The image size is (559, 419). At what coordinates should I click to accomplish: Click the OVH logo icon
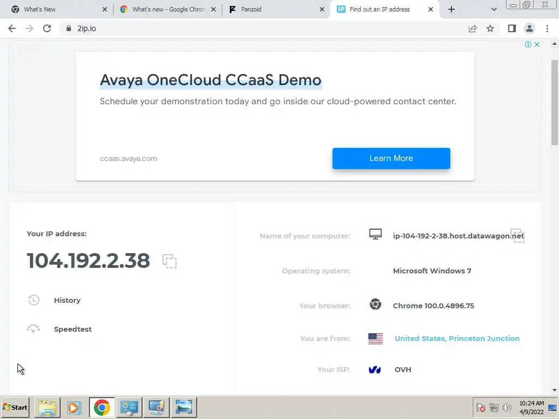374,370
